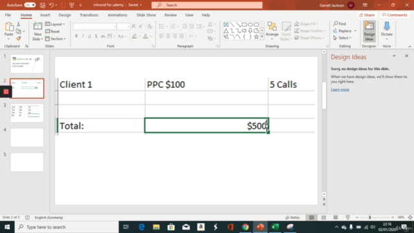Screen dimensions: 414x233
Task: Align text left in paragraph group
Action: click(x=161, y=36)
